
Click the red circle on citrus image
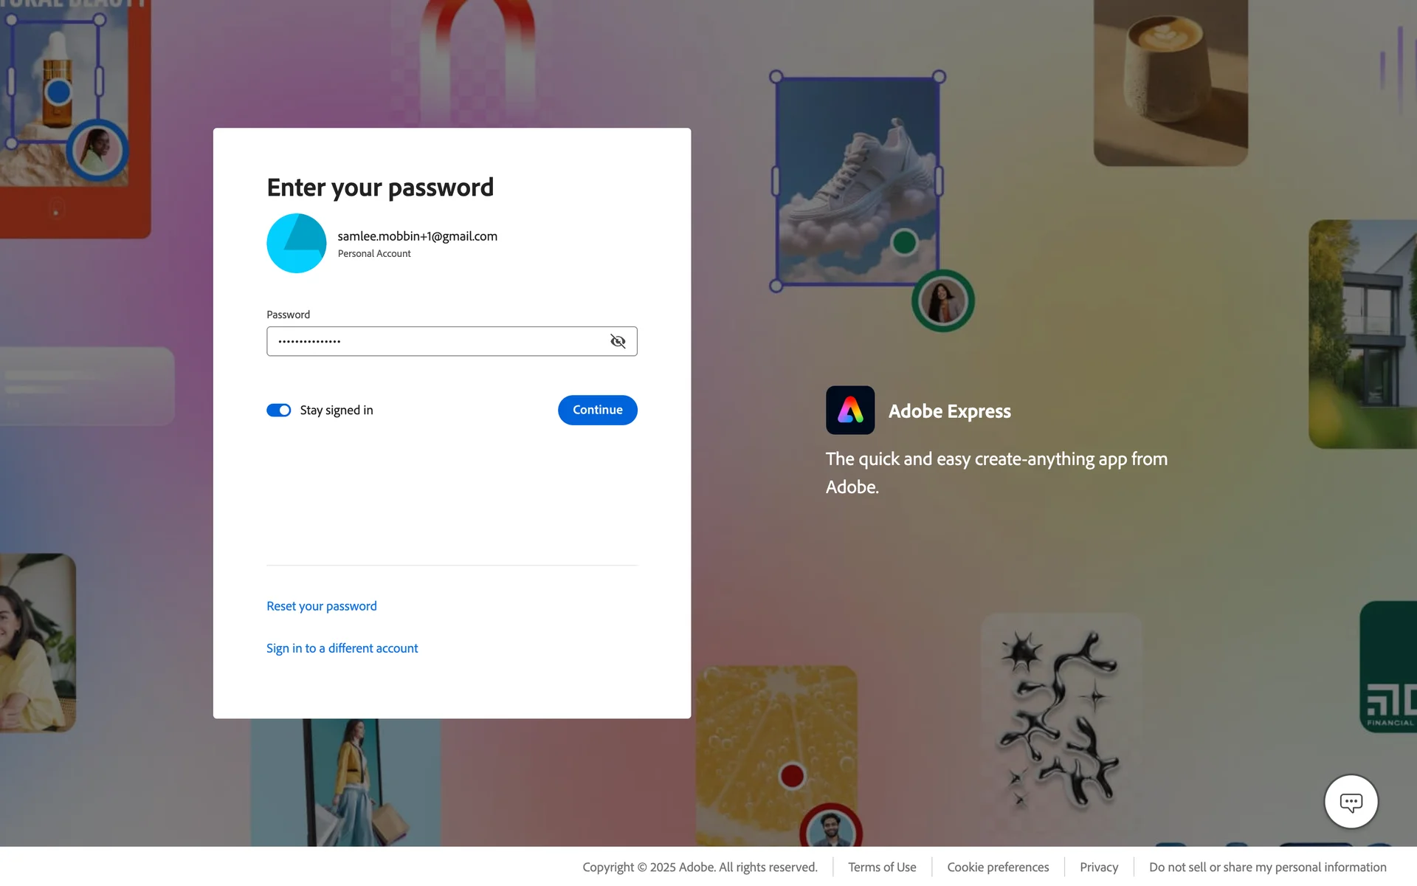(792, 776)
